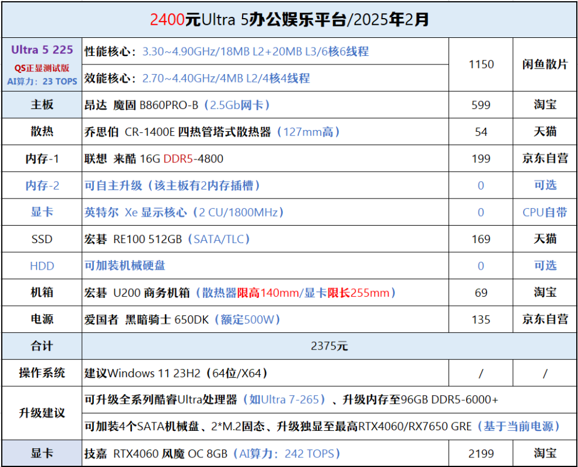Image resolution: width=578 pixels, height=467 pixels.
Task: Select the blue '显卡' row label
Action: tap(42, 212)
